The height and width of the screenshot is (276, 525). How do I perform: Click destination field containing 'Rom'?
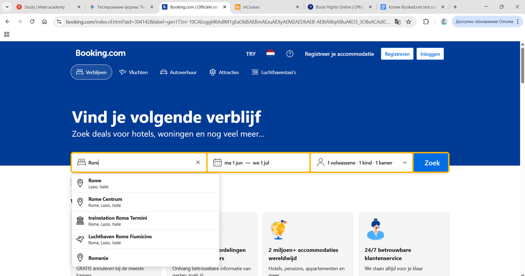point(139,163)
